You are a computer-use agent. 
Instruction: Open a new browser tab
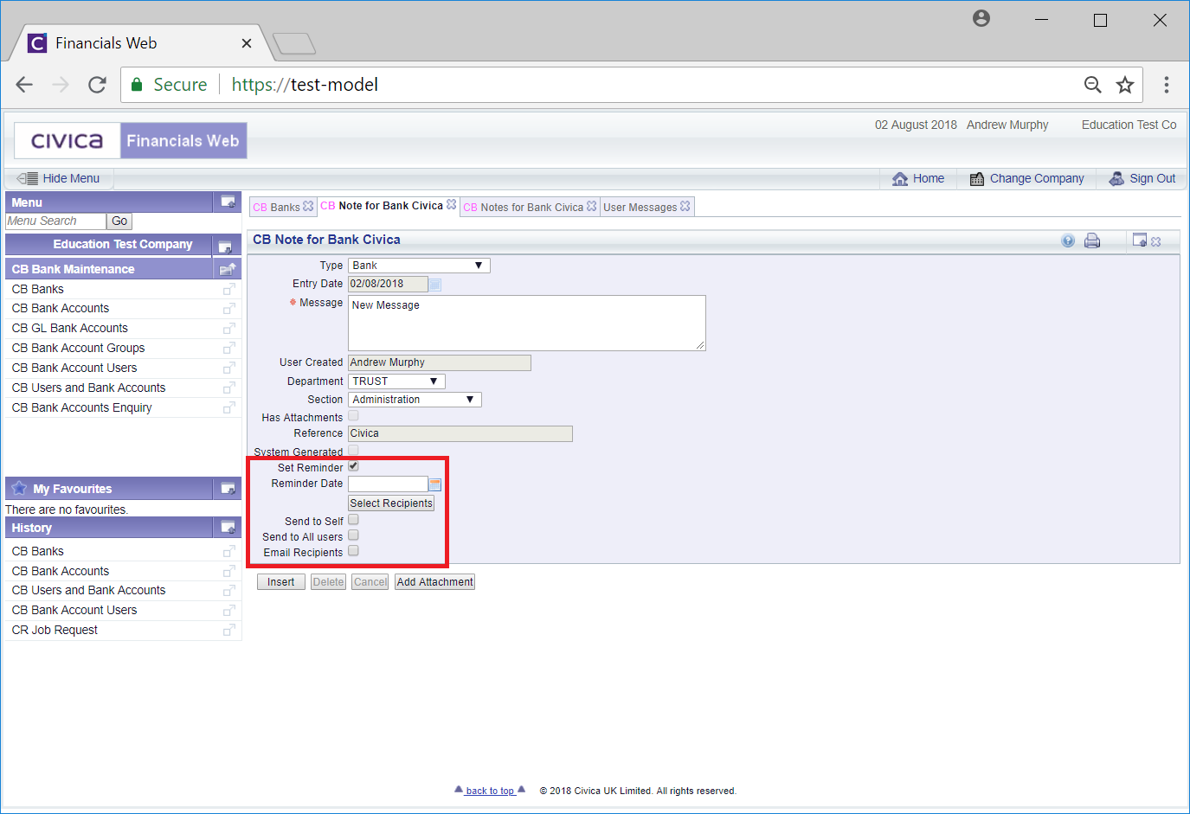click(x=294, y=43)
